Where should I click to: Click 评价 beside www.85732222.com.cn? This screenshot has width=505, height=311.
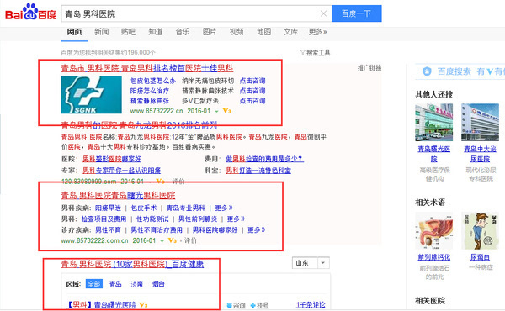(190, 240)
